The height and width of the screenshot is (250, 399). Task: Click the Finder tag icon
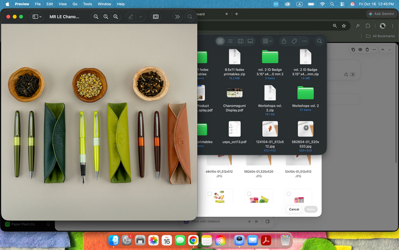tap(294, 41)
